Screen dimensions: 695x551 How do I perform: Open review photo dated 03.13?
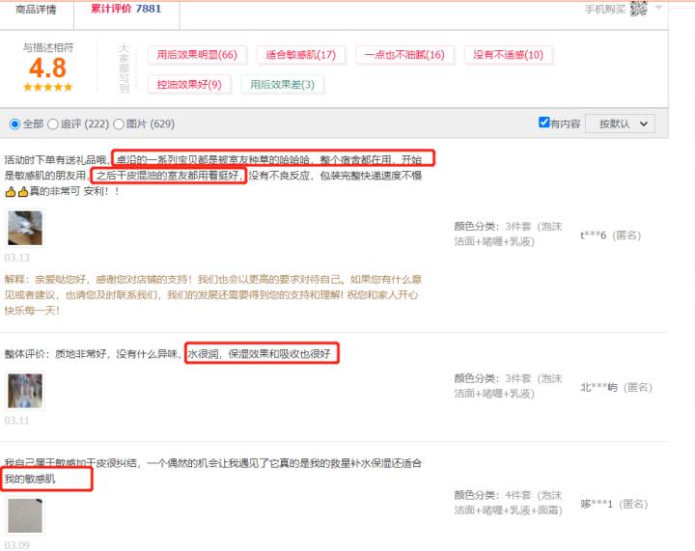25,228
